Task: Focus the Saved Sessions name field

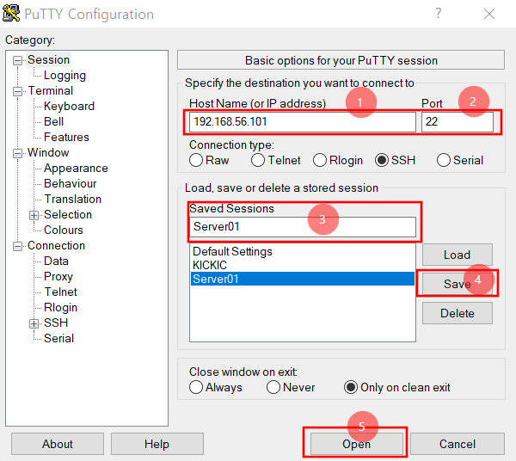Action: point(303,227)
